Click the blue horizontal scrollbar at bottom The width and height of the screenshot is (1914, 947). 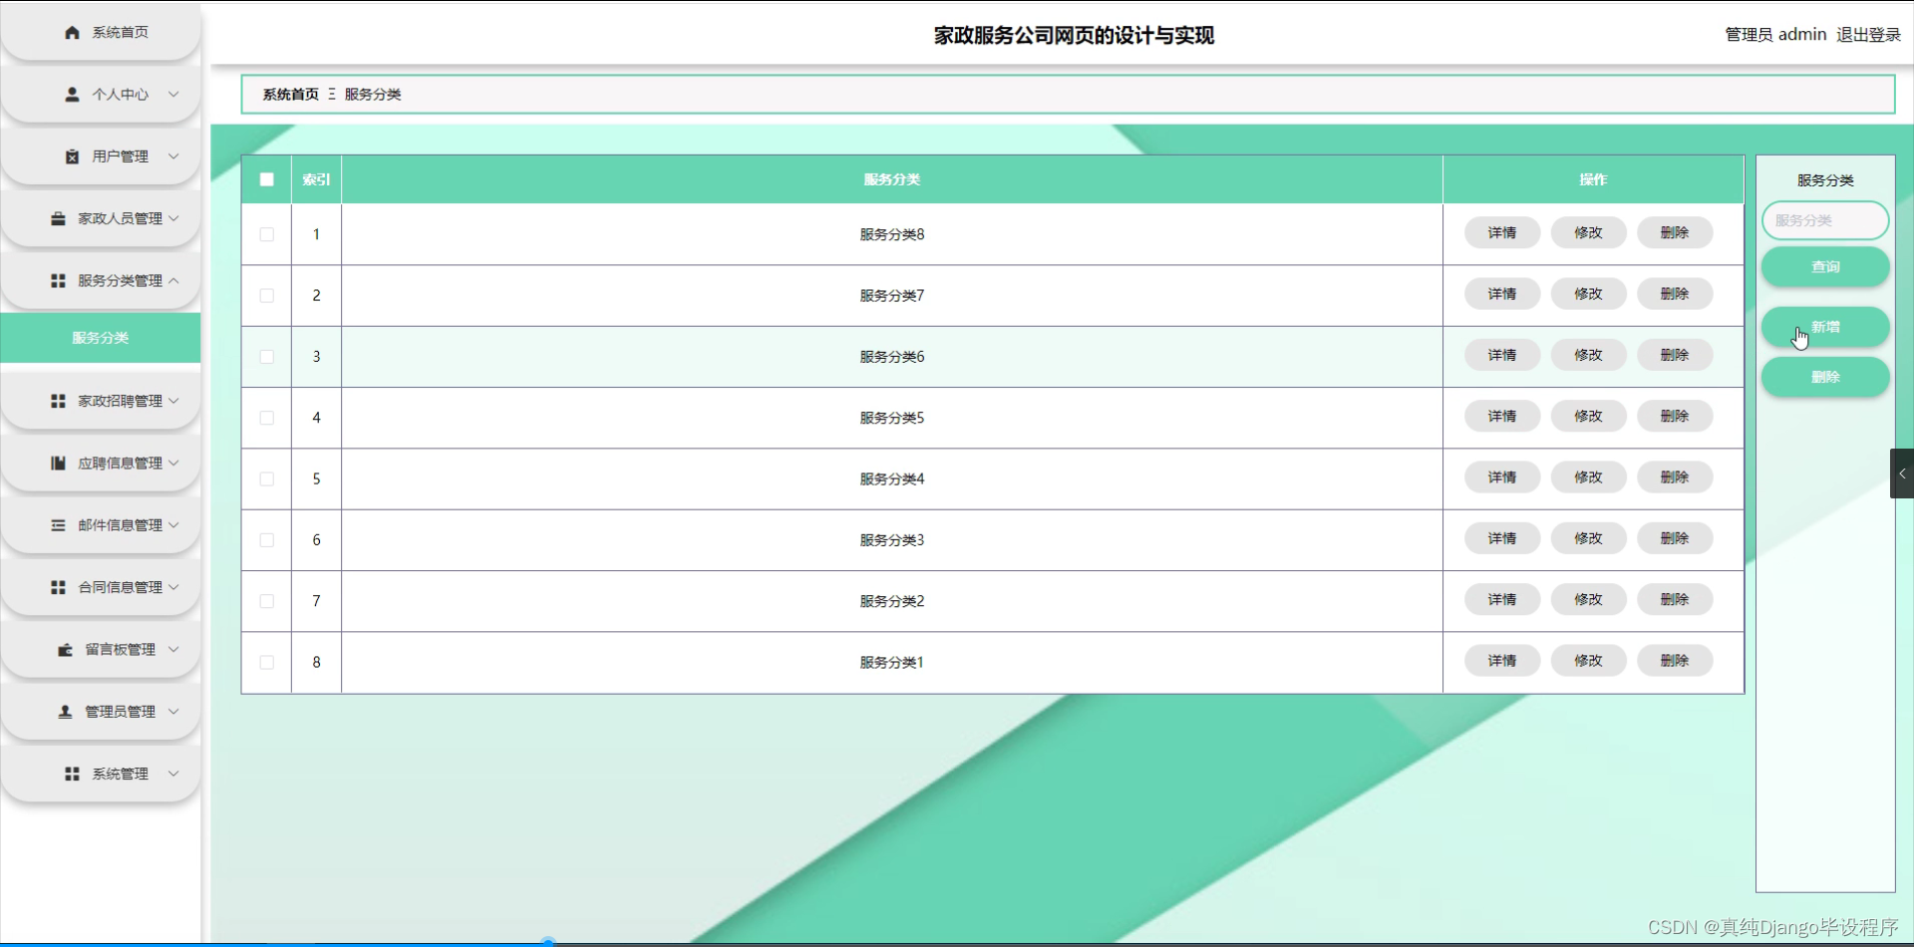click(x=547, y=940)
